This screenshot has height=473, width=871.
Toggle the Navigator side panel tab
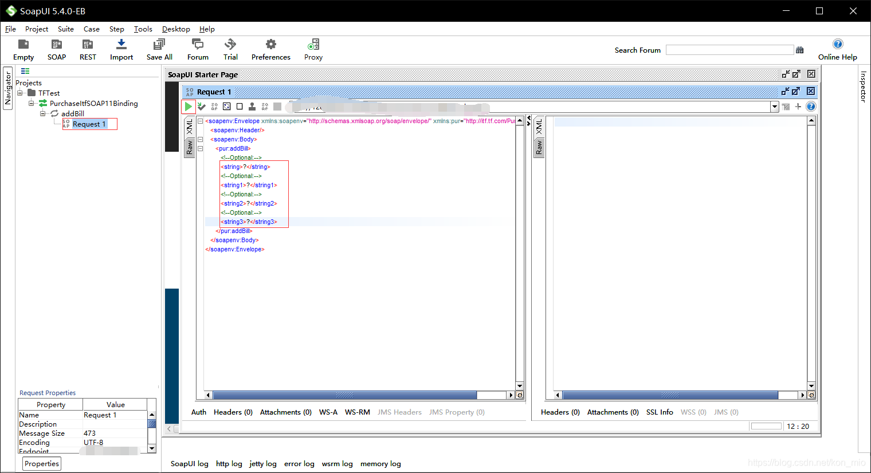point(7,88)
